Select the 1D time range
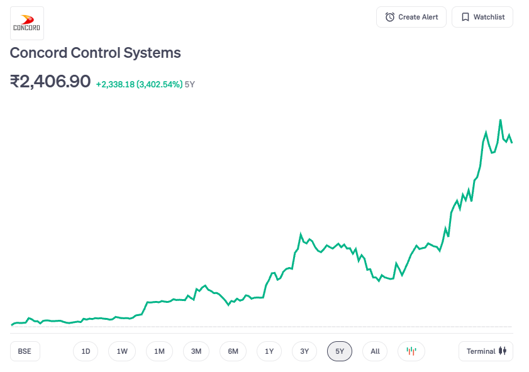 [x=86, y=351]
